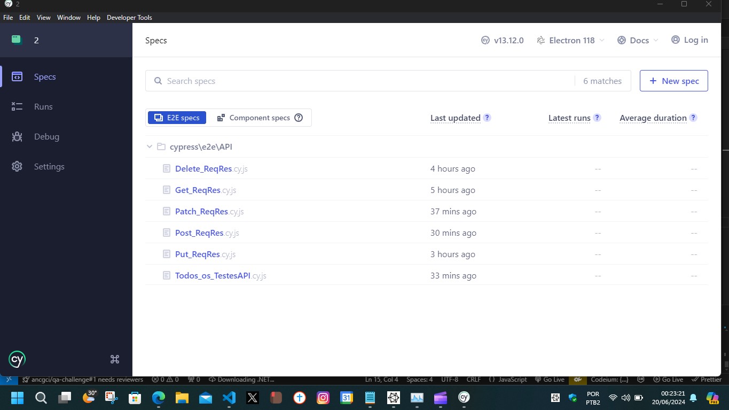This screenshot has width=729, height=410.
Task: Open the Settings gear in sidebar
Action: pos(17,166)
